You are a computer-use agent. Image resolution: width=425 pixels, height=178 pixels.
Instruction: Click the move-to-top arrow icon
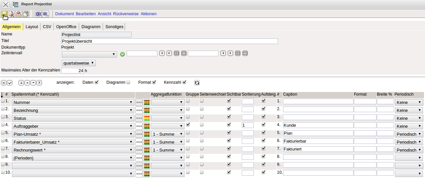pos(21,83)
